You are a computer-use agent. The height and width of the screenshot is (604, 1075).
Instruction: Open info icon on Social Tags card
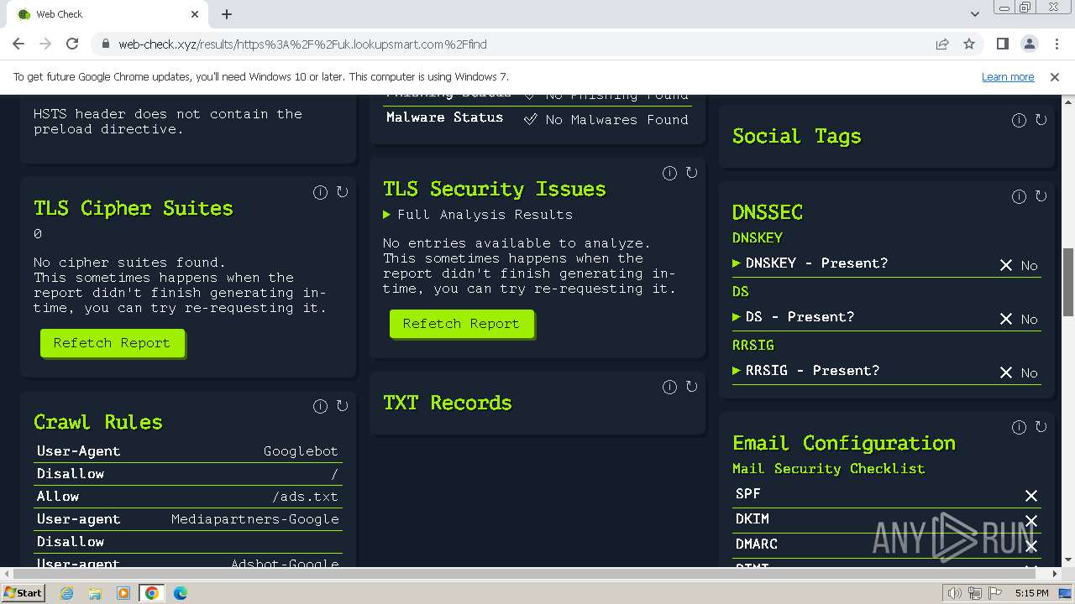[x=1019, y=120]
